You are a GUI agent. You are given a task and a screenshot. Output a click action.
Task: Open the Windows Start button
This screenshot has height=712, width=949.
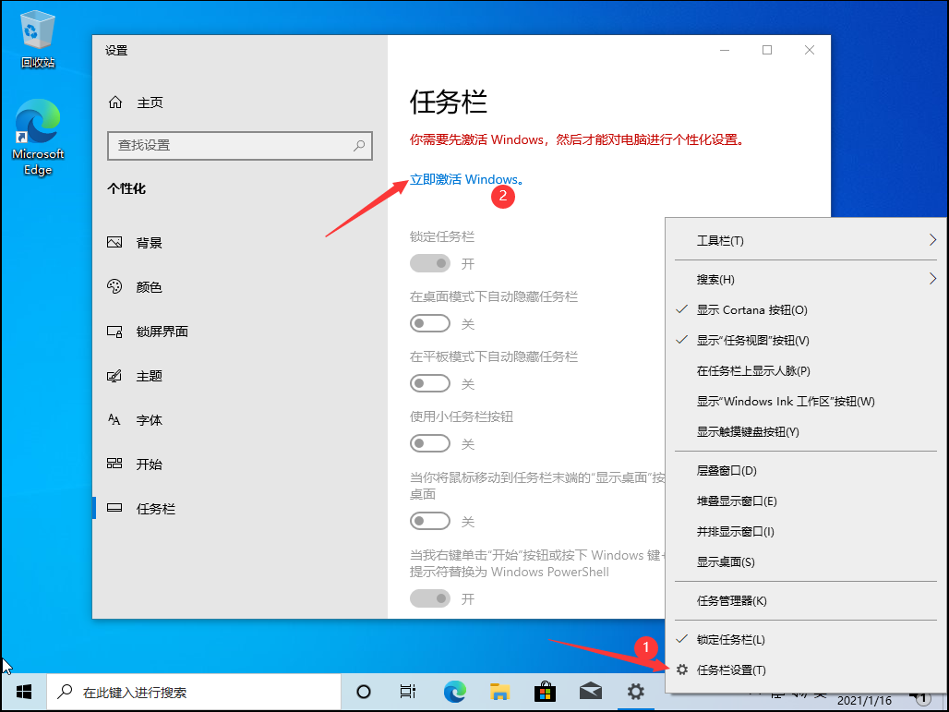pos(24,692)
